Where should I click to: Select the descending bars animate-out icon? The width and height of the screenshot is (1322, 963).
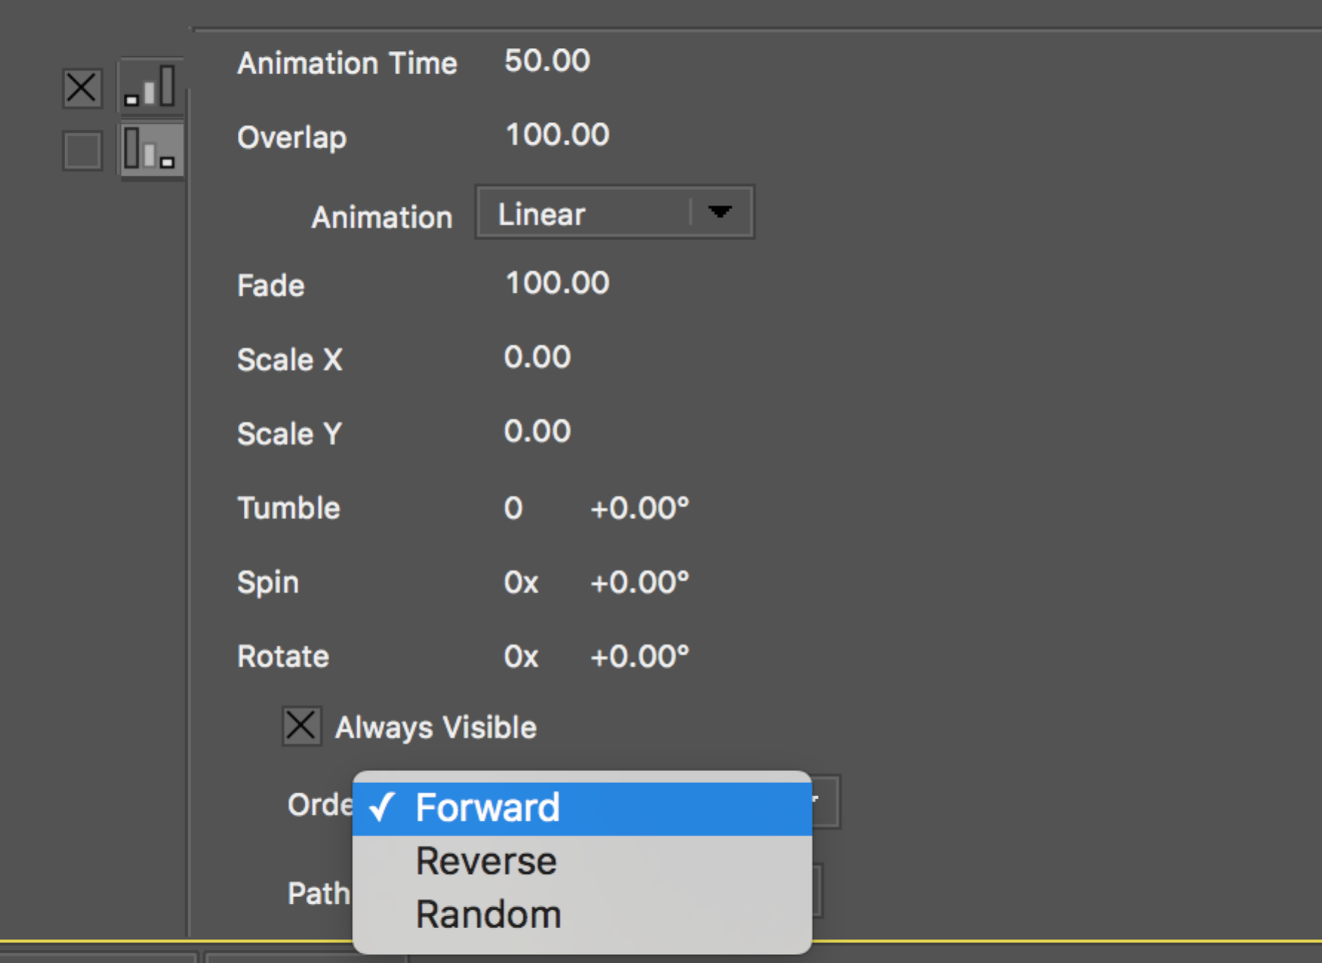tap(150, 149)
